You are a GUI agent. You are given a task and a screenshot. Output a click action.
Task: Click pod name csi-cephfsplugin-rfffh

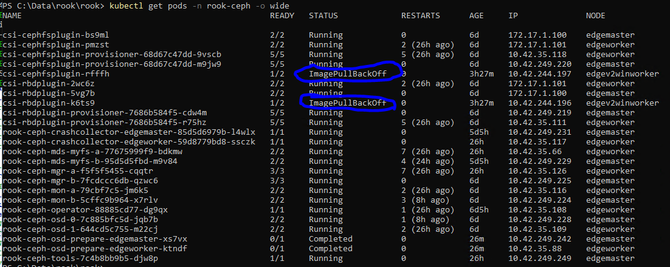(57, 74)
